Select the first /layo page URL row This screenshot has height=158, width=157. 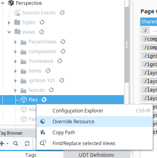coord(149,73)
